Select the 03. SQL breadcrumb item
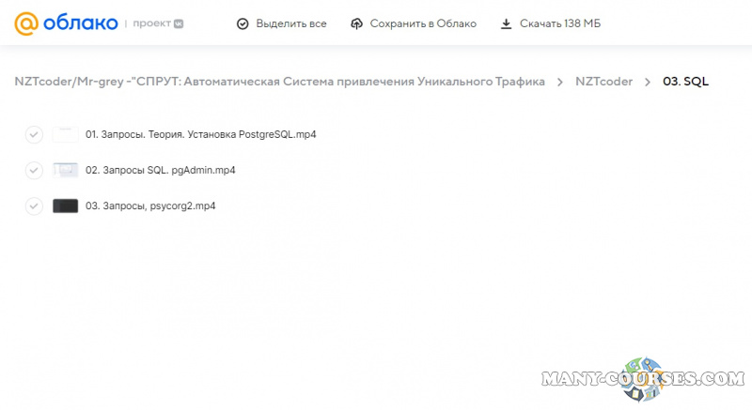 pyautogui.click(x=685, y=82)
